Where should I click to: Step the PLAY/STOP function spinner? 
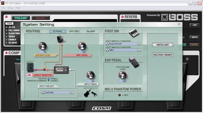[x=107, y=44]
